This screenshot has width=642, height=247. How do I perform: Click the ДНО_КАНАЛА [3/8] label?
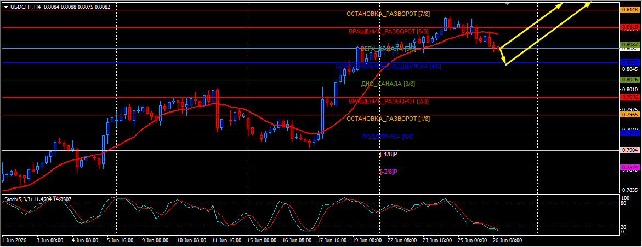(388, 84)
